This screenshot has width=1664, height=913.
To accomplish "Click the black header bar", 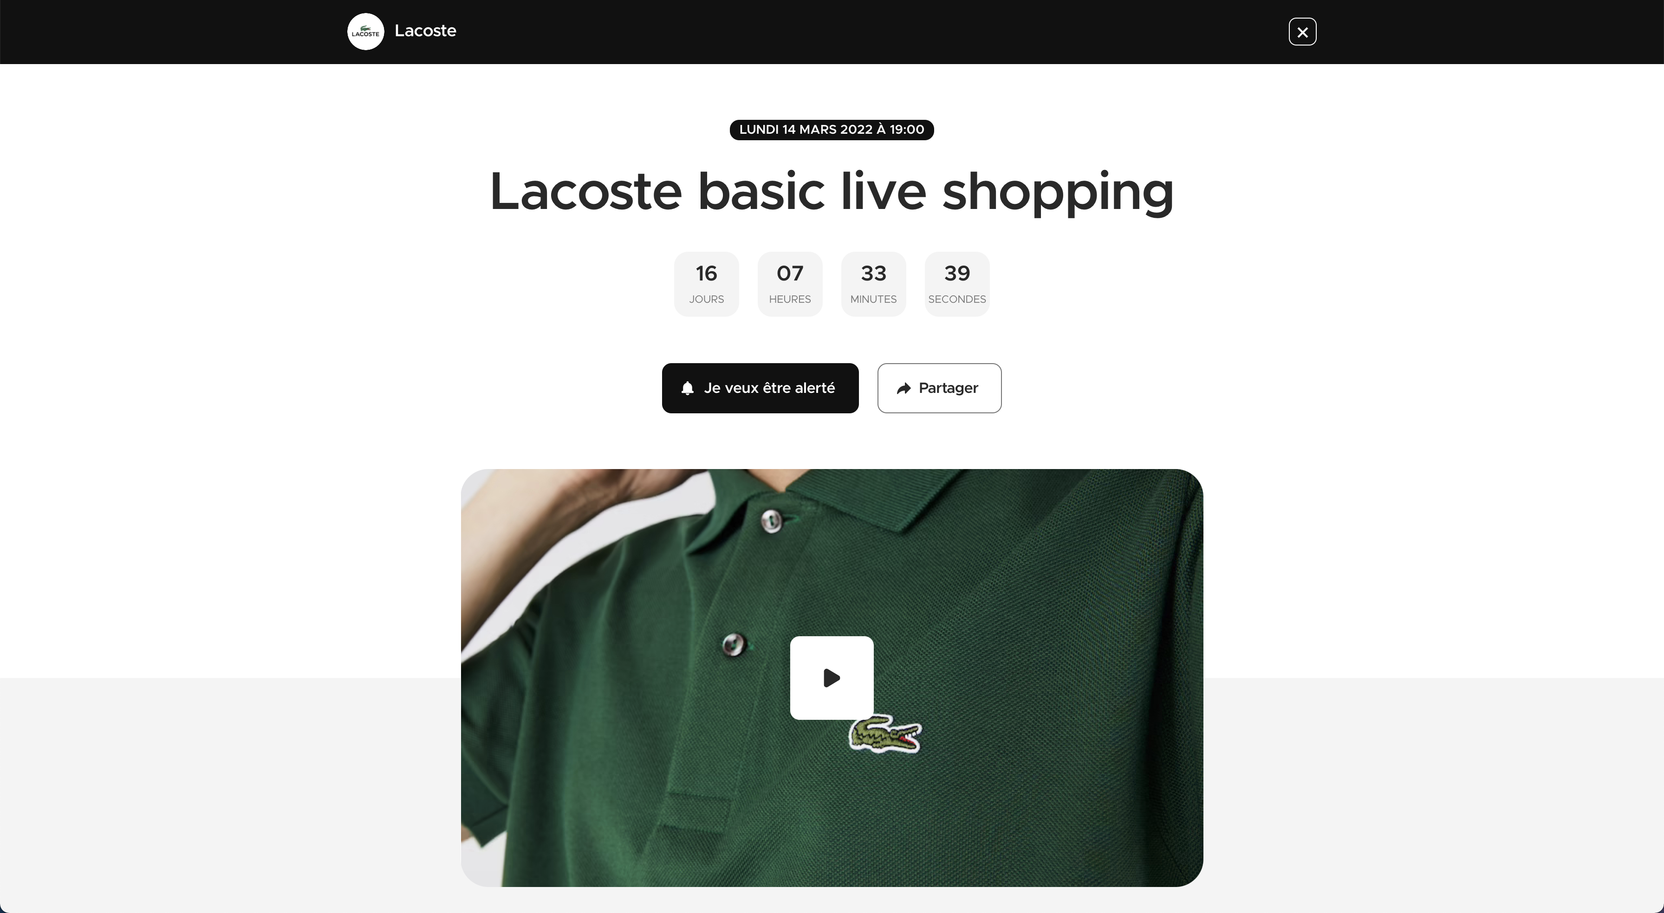I will [832, 32].
